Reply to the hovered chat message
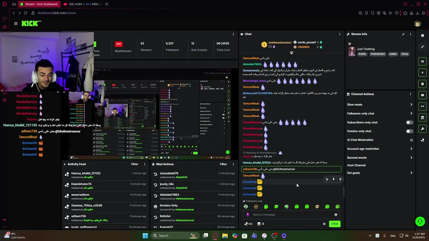Image resolution: width=429 pixels, height=241 pixels. tap(327, 179)
